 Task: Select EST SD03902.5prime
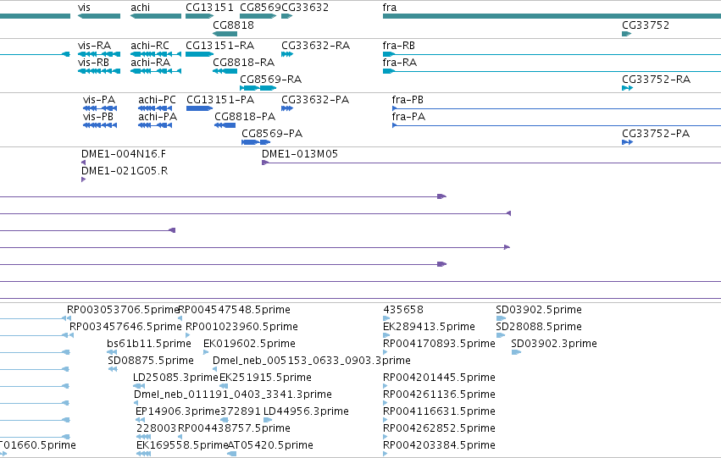[x=501, y=318]
